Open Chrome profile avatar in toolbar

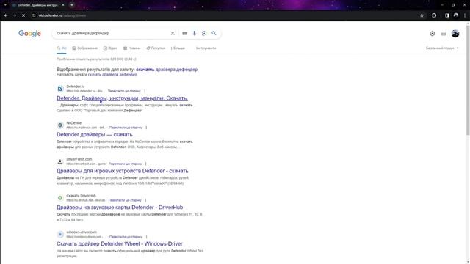coord(456,15)
